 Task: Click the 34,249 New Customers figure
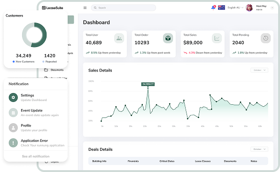coord(23,56)
